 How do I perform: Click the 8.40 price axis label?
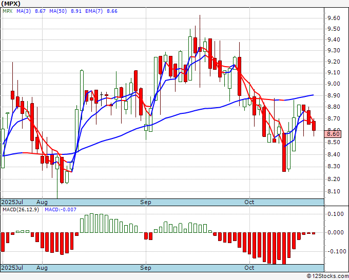coord(334,154)
